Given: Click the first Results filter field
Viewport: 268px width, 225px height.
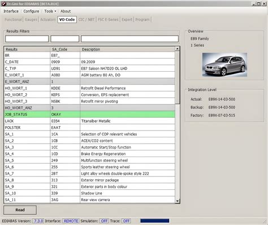Looking at the screenshot, I should pos(27,39).
